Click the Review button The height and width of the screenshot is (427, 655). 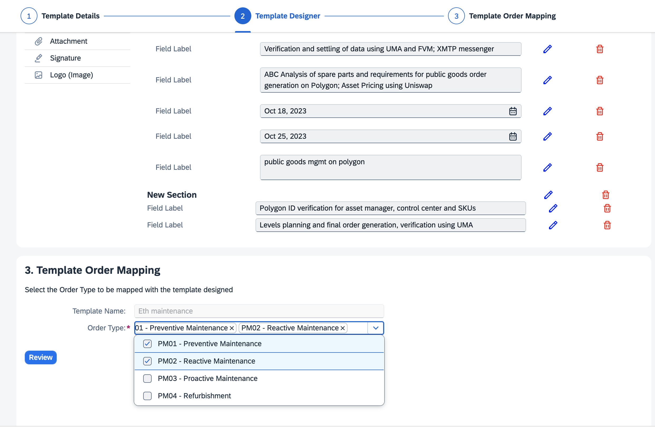tap(41, 357)
